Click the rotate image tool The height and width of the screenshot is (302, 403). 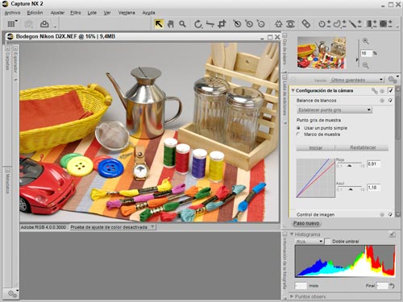[x=197, y=24]
